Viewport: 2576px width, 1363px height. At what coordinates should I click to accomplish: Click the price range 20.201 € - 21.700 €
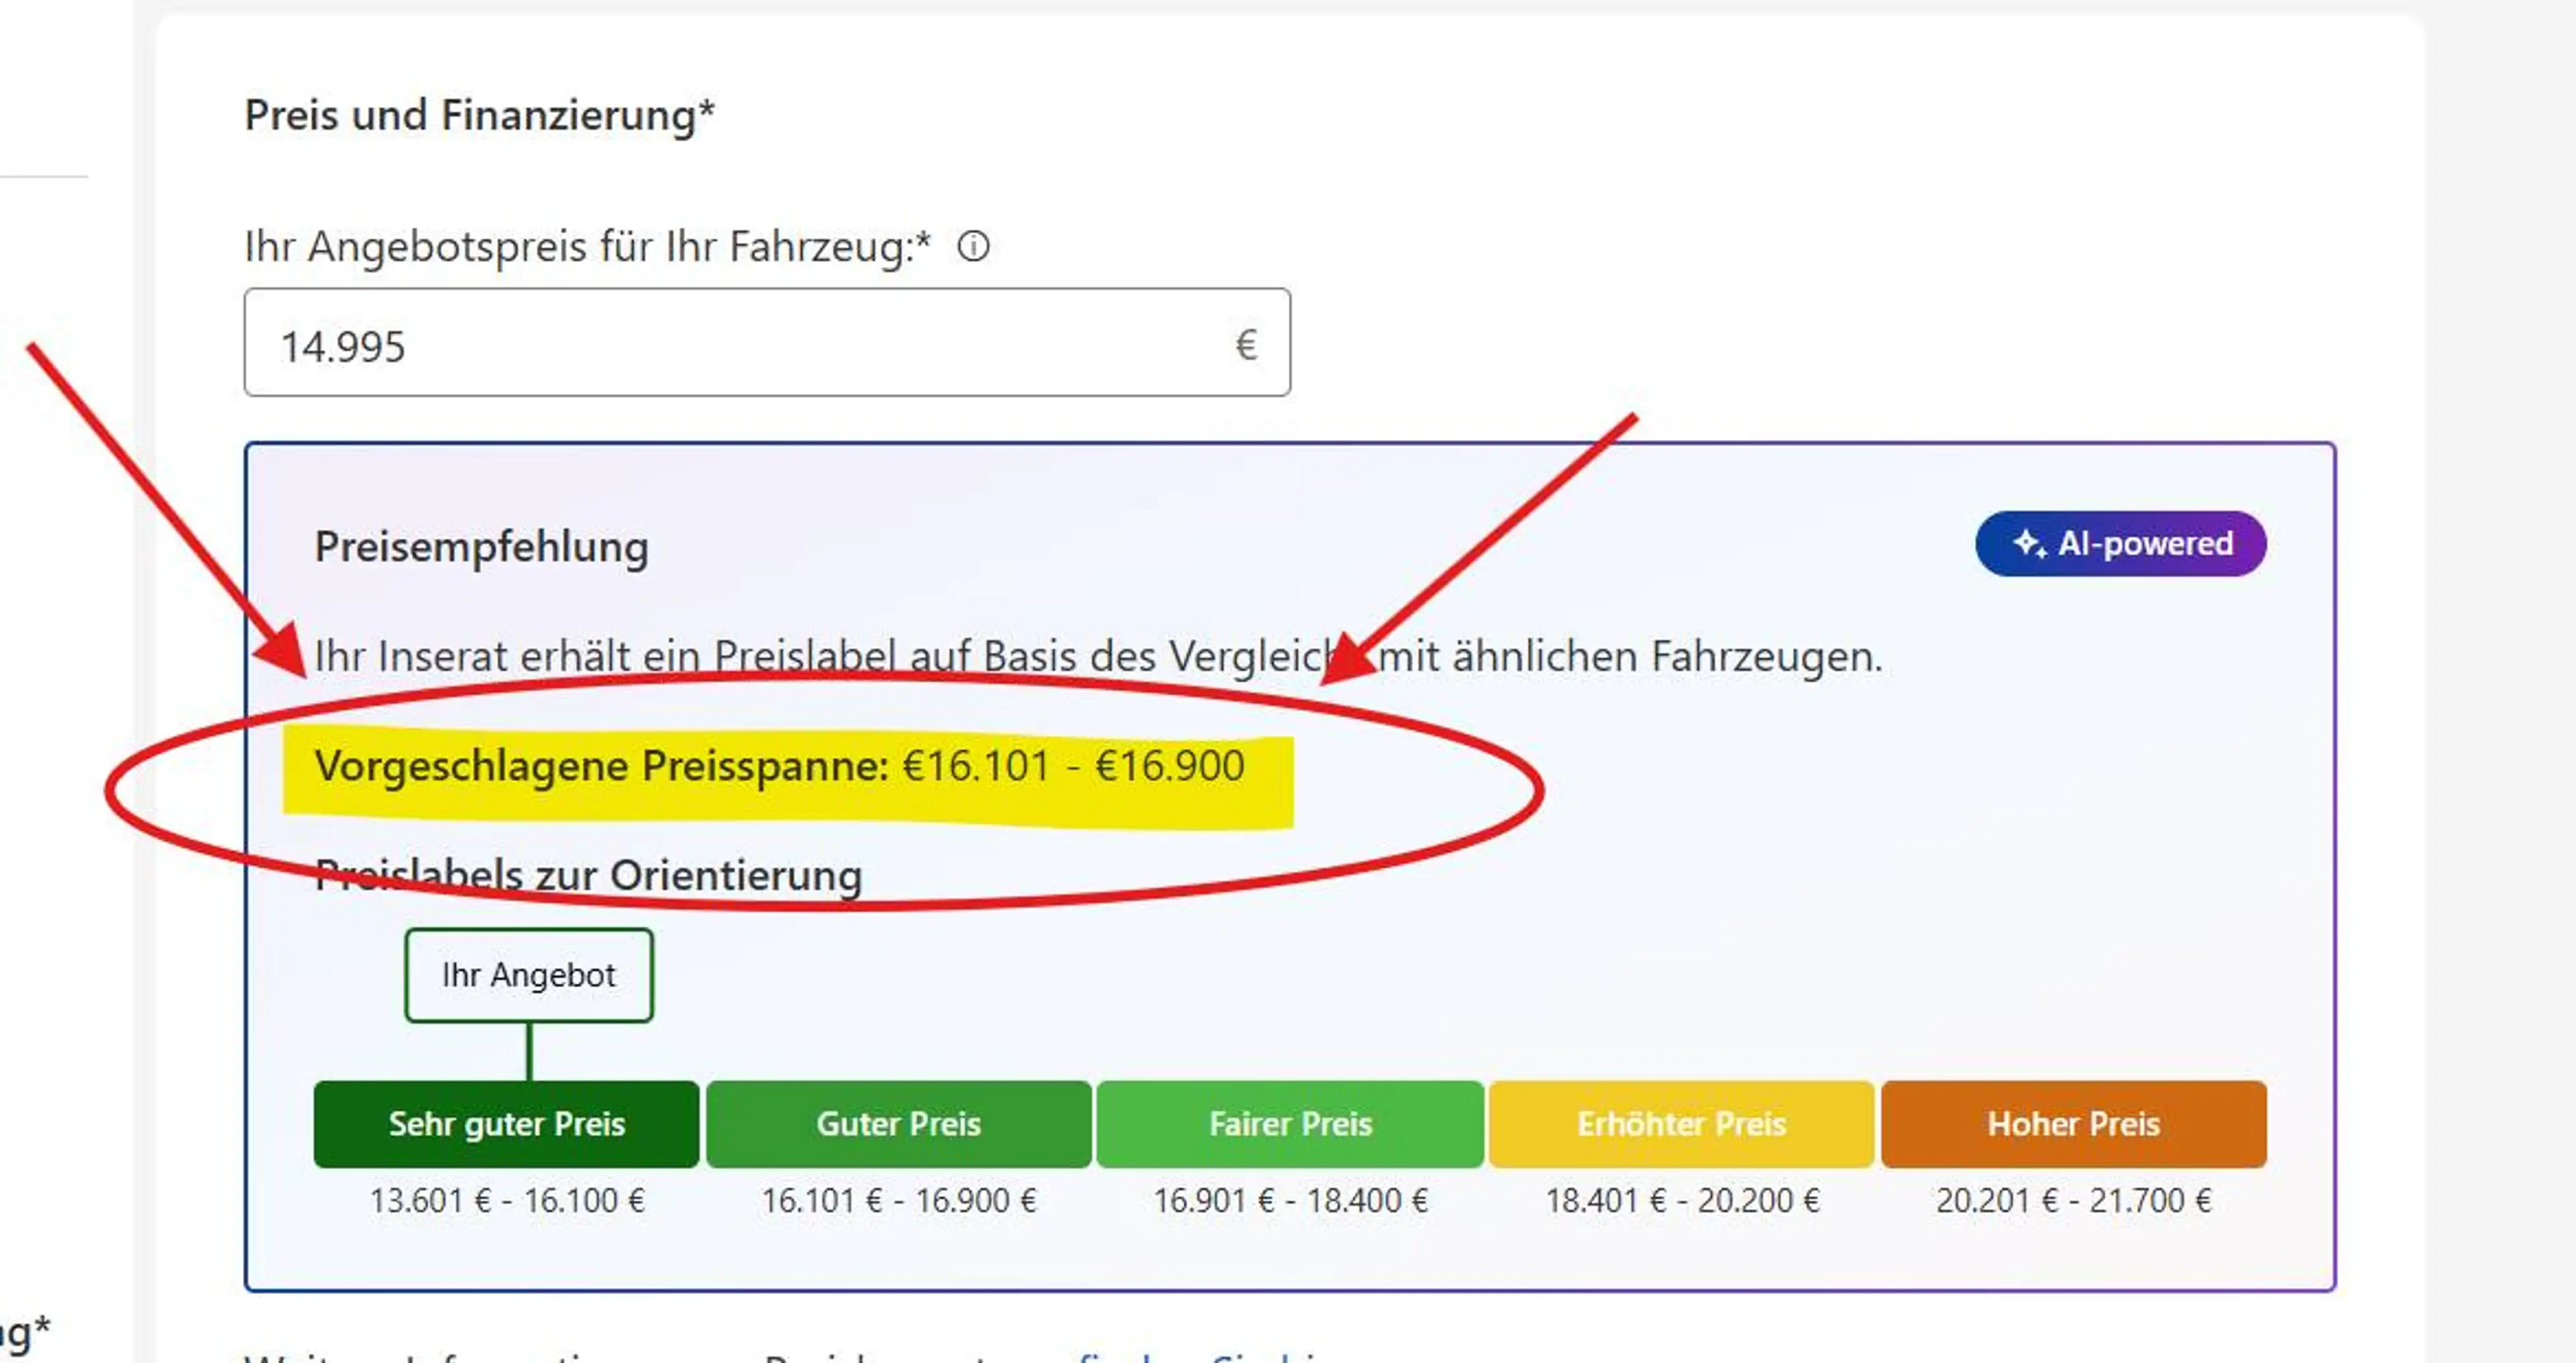2073,1200
